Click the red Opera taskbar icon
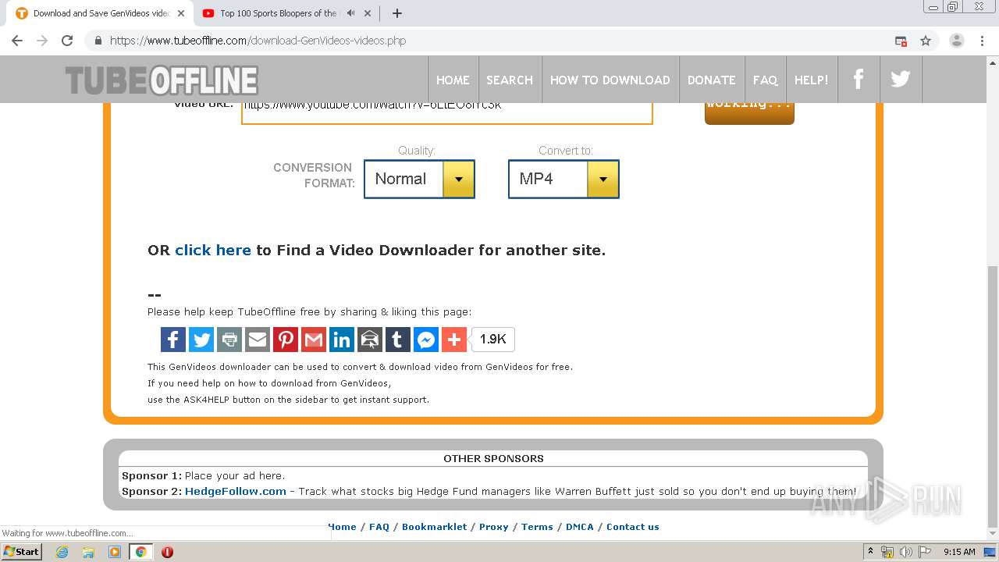The height and width of the screenshot is (562, 999). (x=167, y=552)
